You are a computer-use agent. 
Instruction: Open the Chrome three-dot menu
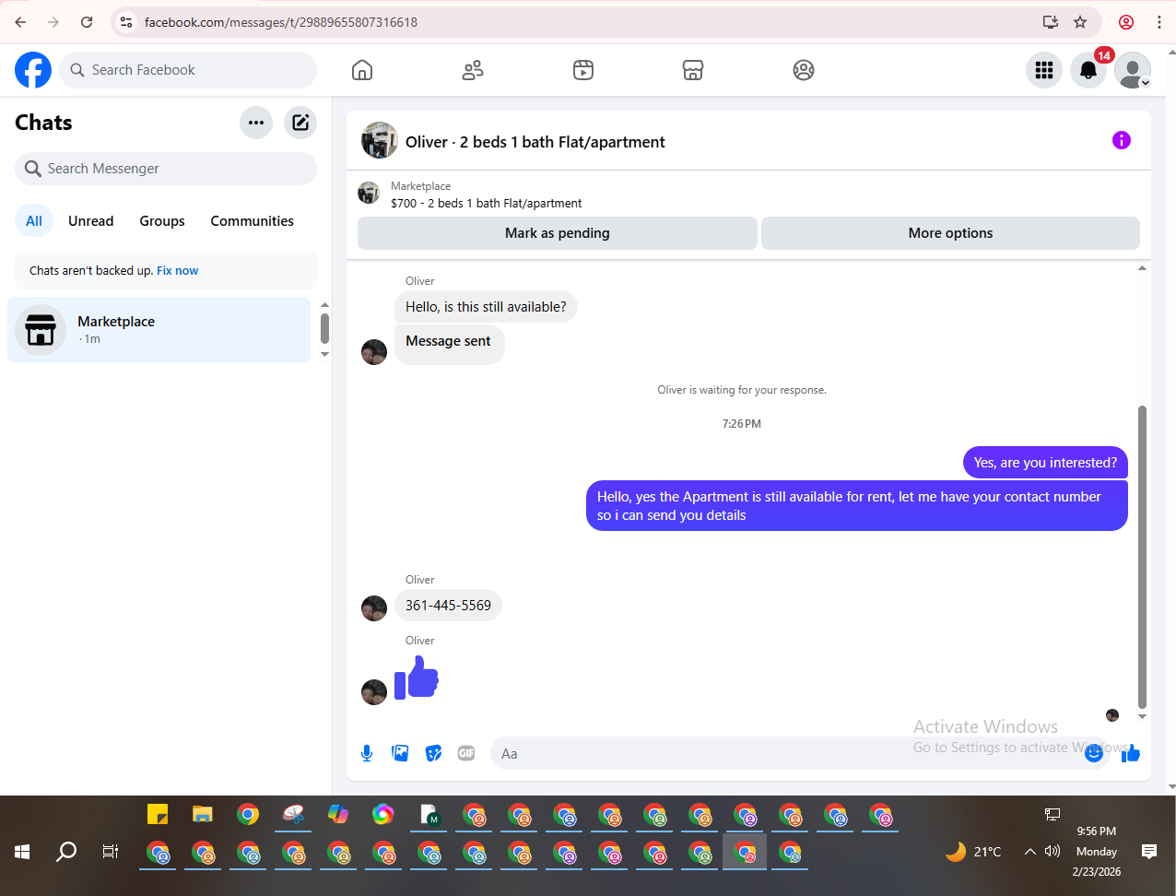[x=1159, y=22]
